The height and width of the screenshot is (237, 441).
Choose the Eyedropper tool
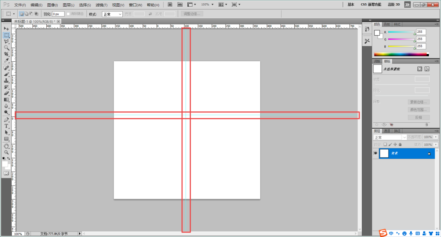coord(6,60)
